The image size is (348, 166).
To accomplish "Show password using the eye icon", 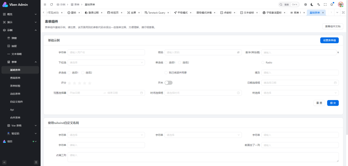I will (238, 52).
